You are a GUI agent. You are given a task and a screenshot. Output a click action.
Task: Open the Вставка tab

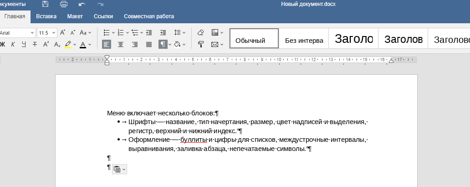[46, 16]
